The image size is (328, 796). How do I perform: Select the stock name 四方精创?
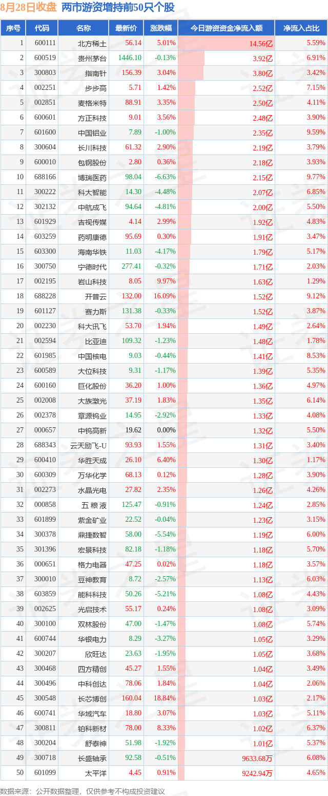[92, 669]
